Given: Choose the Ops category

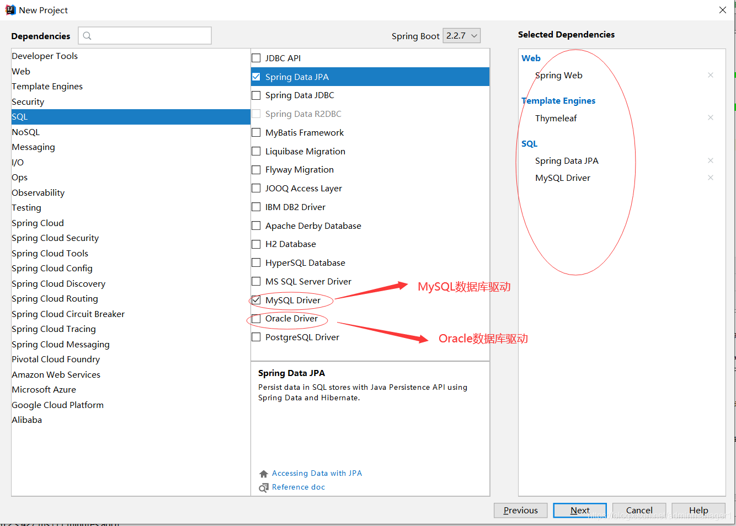Looking at the screenshot, I should point(131,178).
